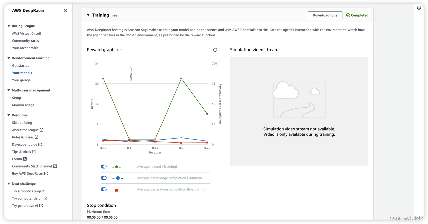The height and width of the screenshot is (224, 428).
Task: Open Info link next to Reward graph
Action: pos(119,50)
